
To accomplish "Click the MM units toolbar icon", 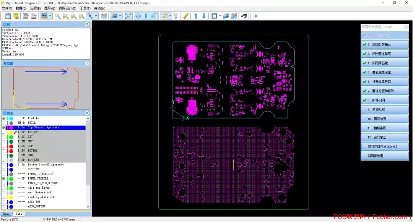I will tap(44, 16).
